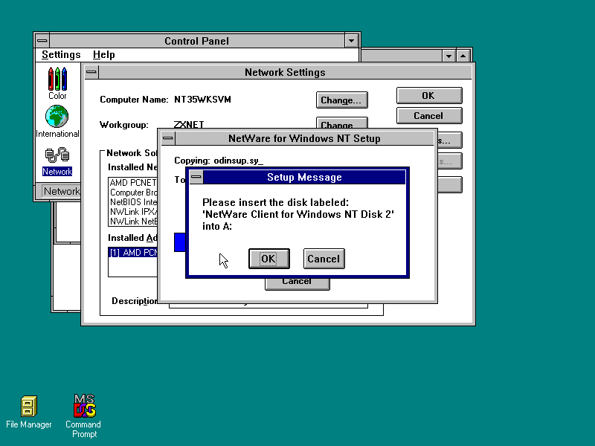Open Network Settings system menu box

[91, 72]
